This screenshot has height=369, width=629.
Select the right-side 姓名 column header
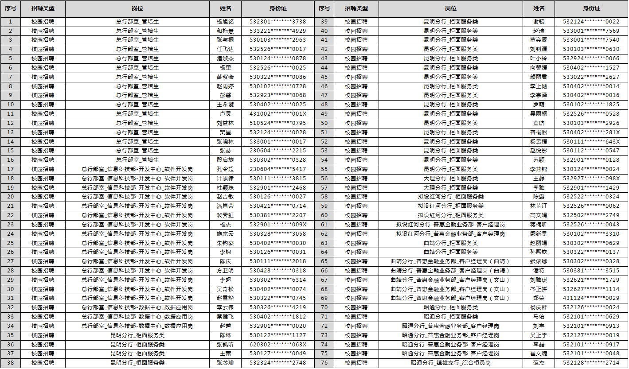[539, 8]
